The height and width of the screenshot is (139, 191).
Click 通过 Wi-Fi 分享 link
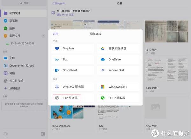65,15
